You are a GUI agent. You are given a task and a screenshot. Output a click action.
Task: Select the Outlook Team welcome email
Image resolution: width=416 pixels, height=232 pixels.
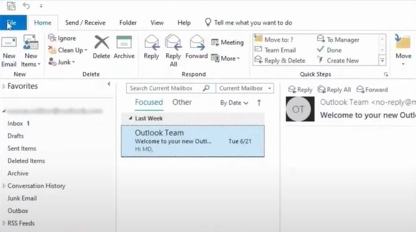click(193, 141)
